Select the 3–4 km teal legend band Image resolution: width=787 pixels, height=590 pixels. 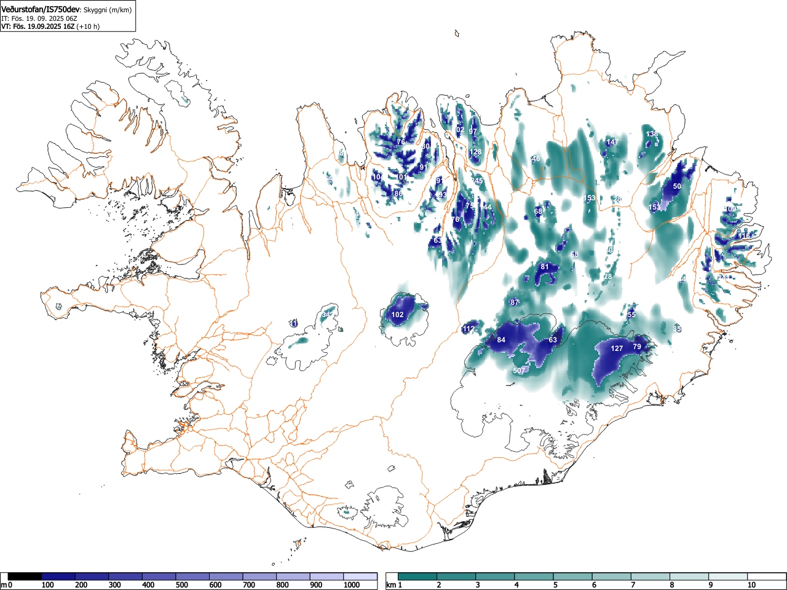[495, 576]
